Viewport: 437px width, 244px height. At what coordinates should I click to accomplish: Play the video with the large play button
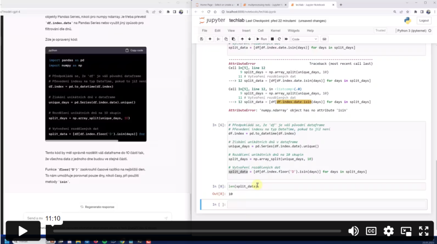23,230
